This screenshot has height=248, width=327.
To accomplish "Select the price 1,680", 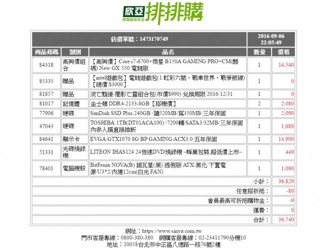I will pos(287,126).
